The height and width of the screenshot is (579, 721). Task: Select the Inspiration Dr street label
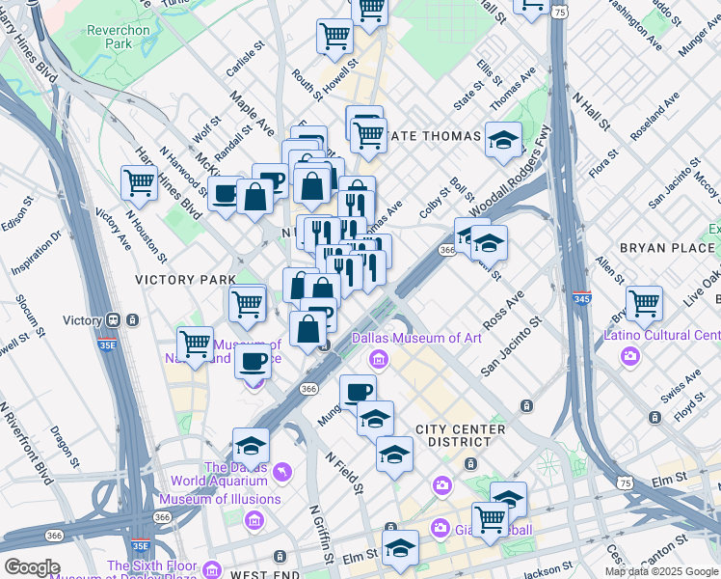[37, 253]
